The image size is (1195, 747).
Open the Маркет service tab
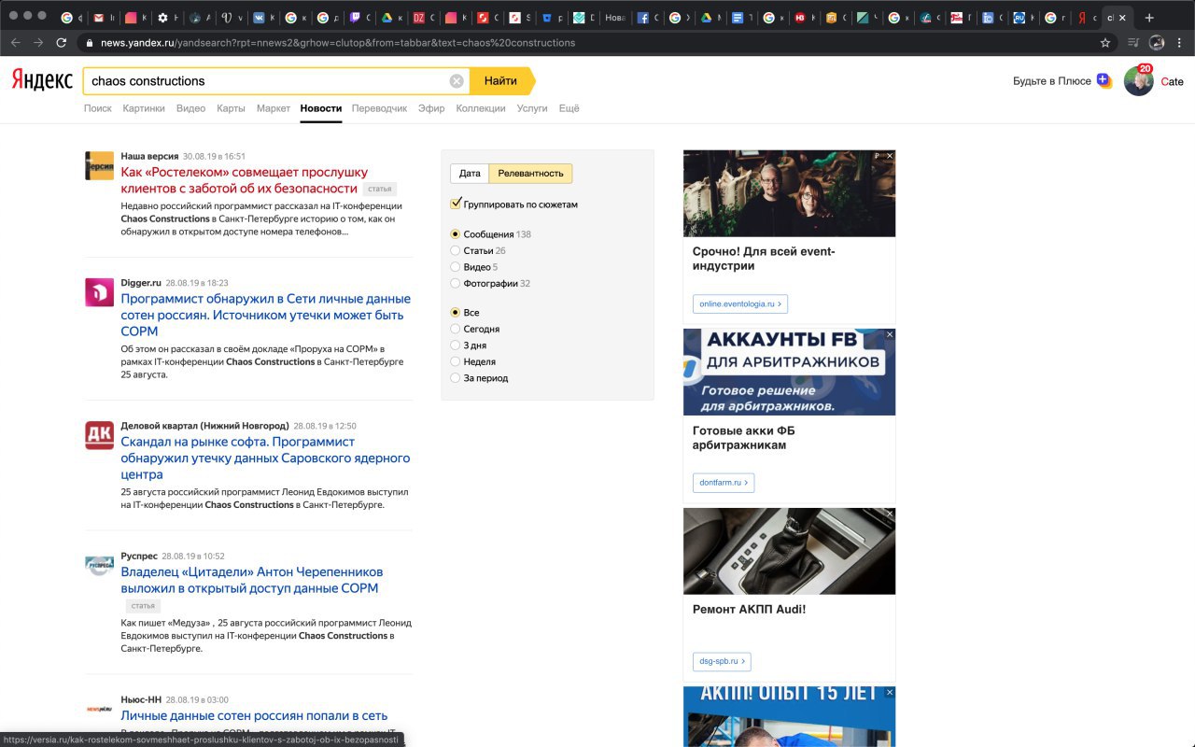tap(274, 108)
